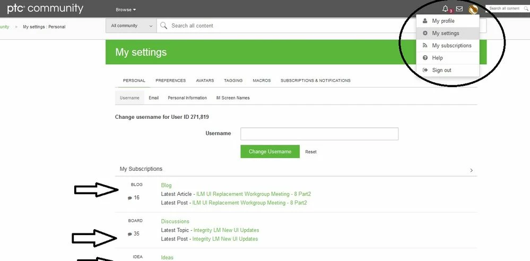Open the All community dropdown

click(x=131, y=25)
